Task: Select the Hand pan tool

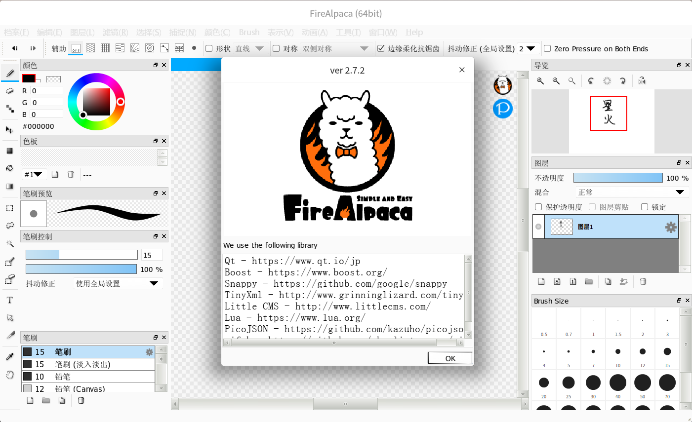Action: 9,375
